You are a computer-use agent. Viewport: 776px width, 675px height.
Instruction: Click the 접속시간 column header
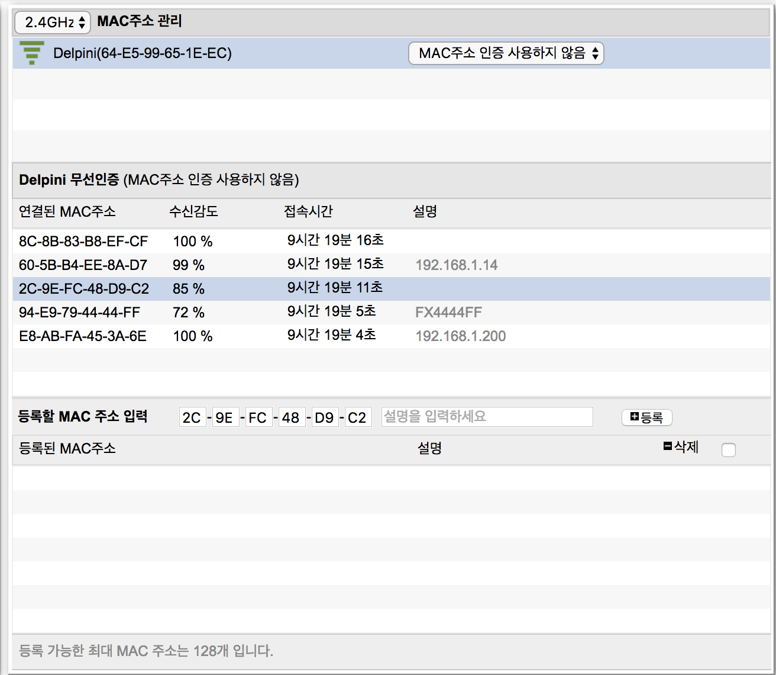click(x=308, y=212)
